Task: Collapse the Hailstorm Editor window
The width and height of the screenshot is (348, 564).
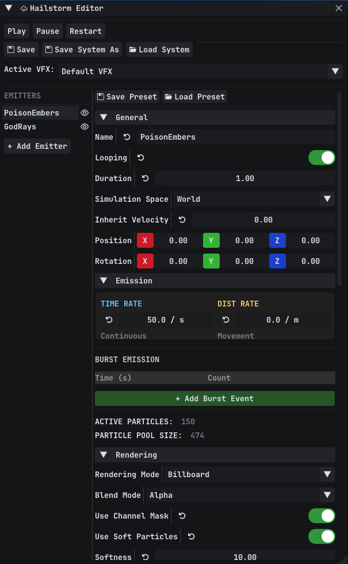Action: [9, 8]
